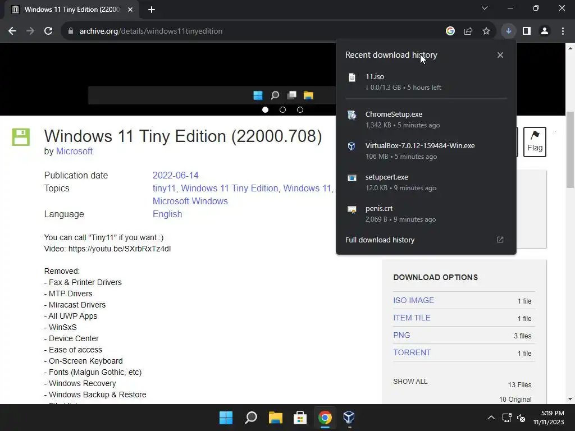Open Microsoft Store from taskbar
Image resolution: width=575 pixels, height=431 pixels.
(x=300, y=418)
